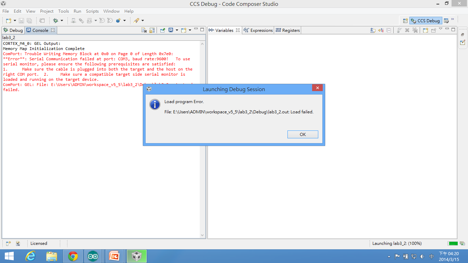The image size is (468, 263).
Task: Click the Remove Selected Variable X icon
Action: (407, 30)
